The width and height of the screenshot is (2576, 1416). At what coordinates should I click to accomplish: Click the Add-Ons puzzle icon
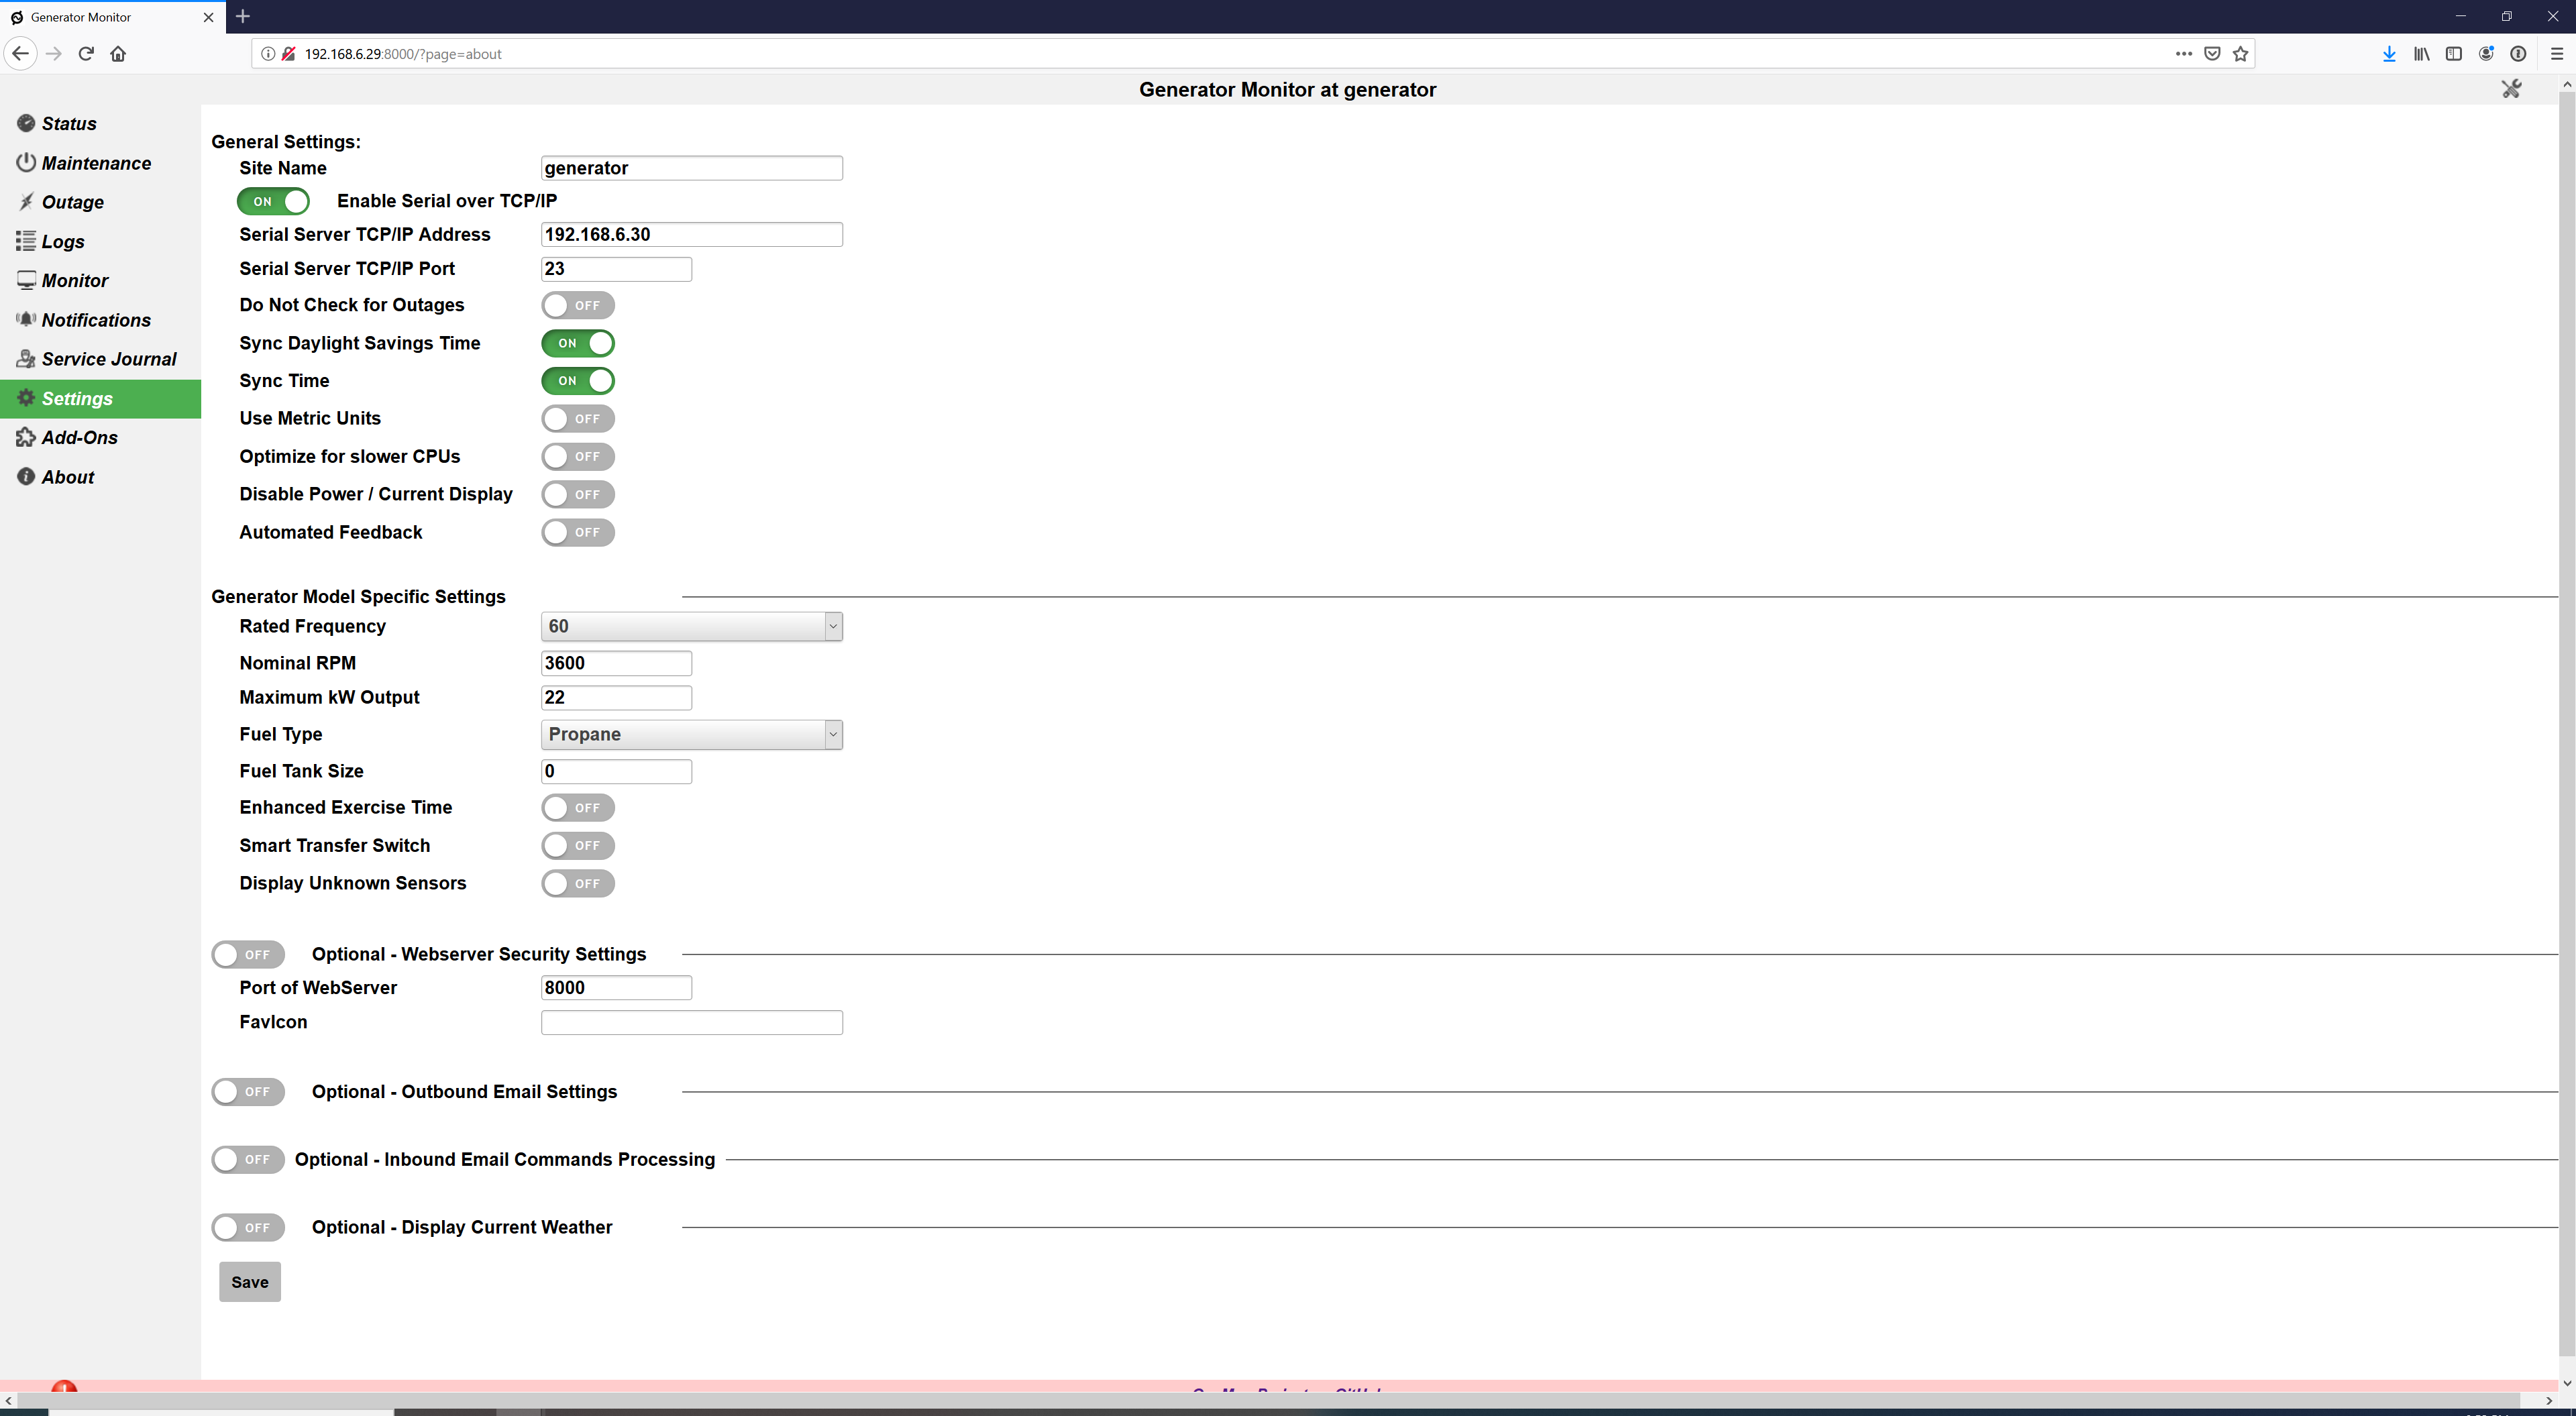[x=26, y=437]
